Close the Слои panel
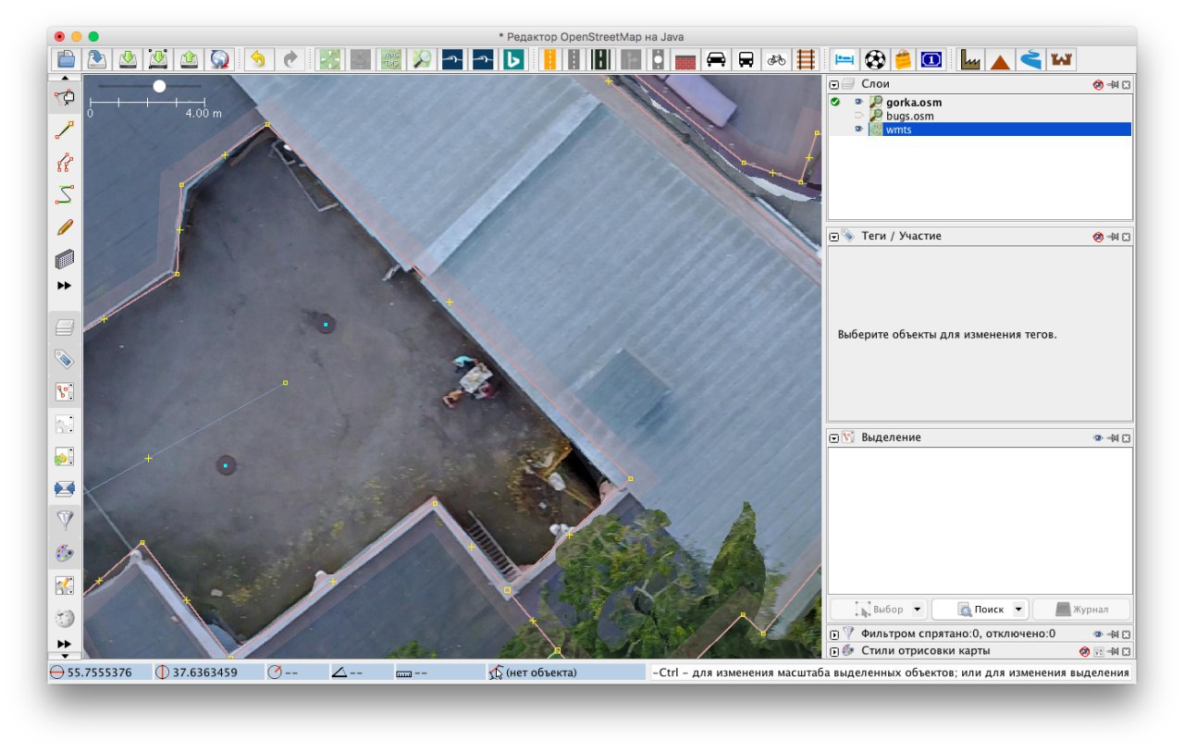Viewport: 1184px width, 752px height. pos(1126,84)
